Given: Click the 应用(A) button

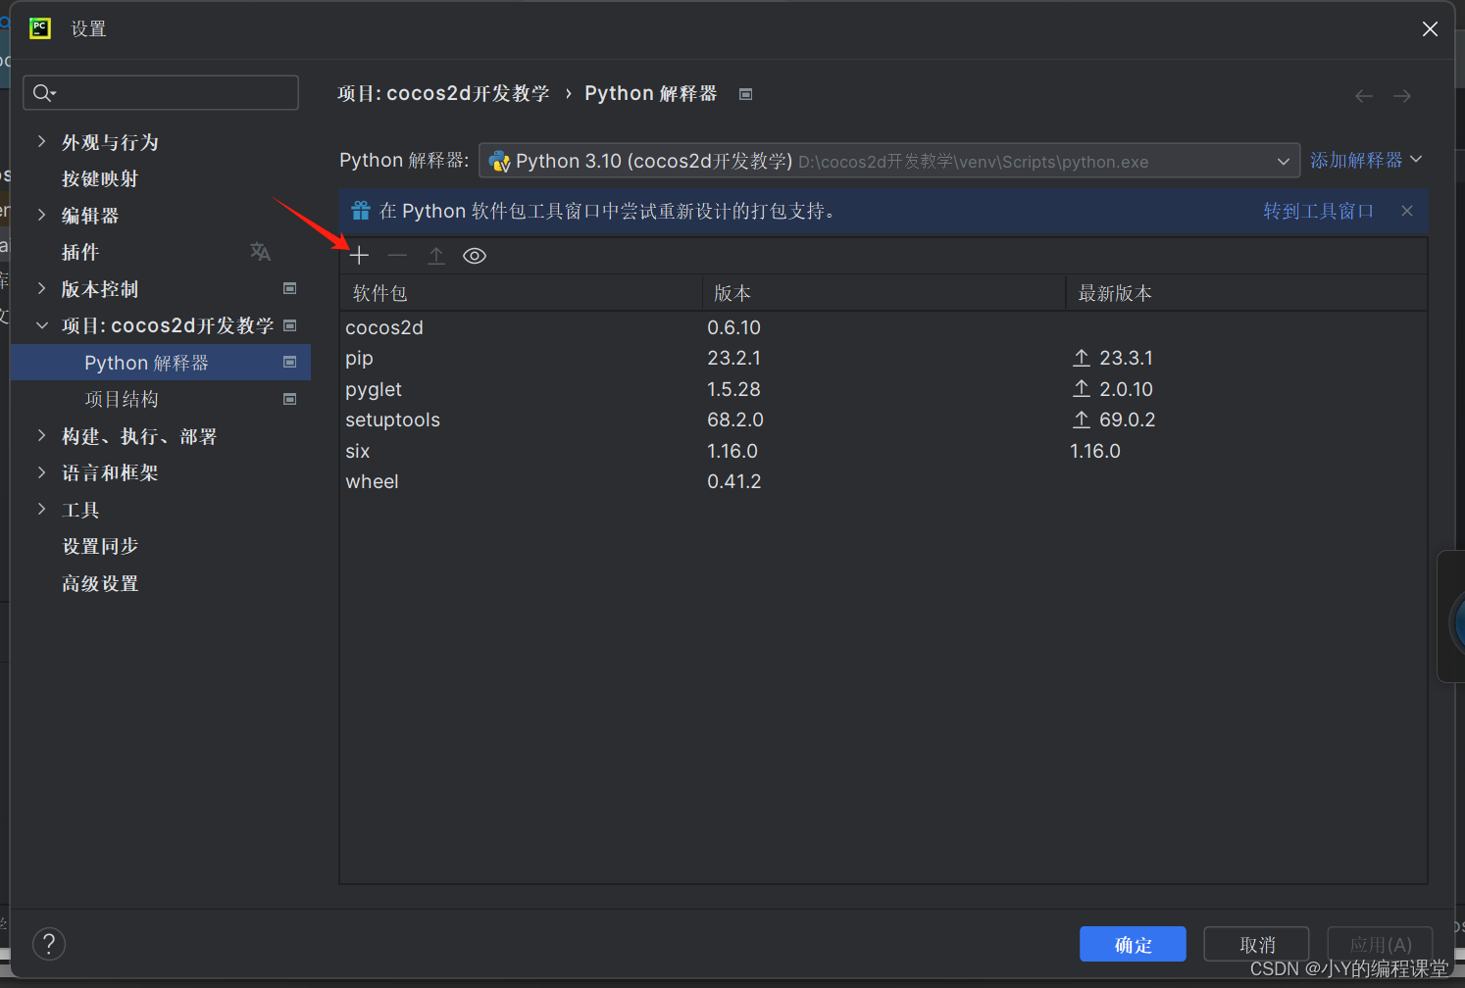Looking at the screenshot, I should coord(1381,945).
